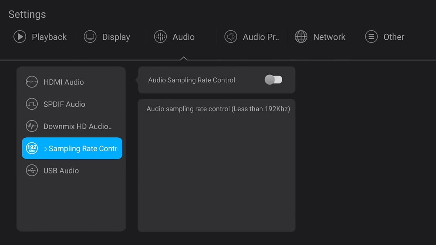Switch to the Playback tab label
Viewport: 436px width, 245px height.
point(49,37)
